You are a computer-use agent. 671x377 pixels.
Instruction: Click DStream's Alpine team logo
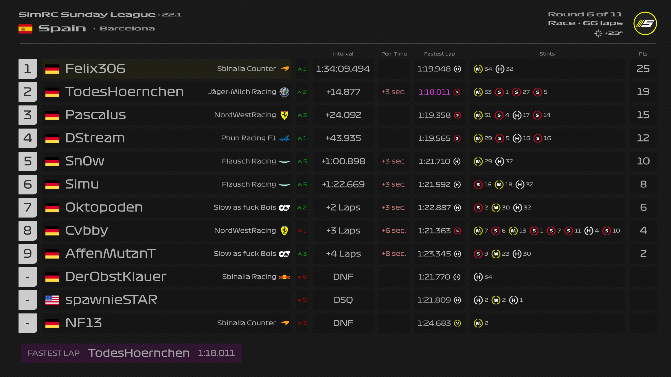point(284,138)
